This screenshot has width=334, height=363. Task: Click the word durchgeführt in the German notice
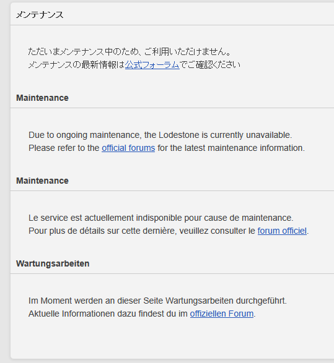pyautogui.click(x=261, y=301)
